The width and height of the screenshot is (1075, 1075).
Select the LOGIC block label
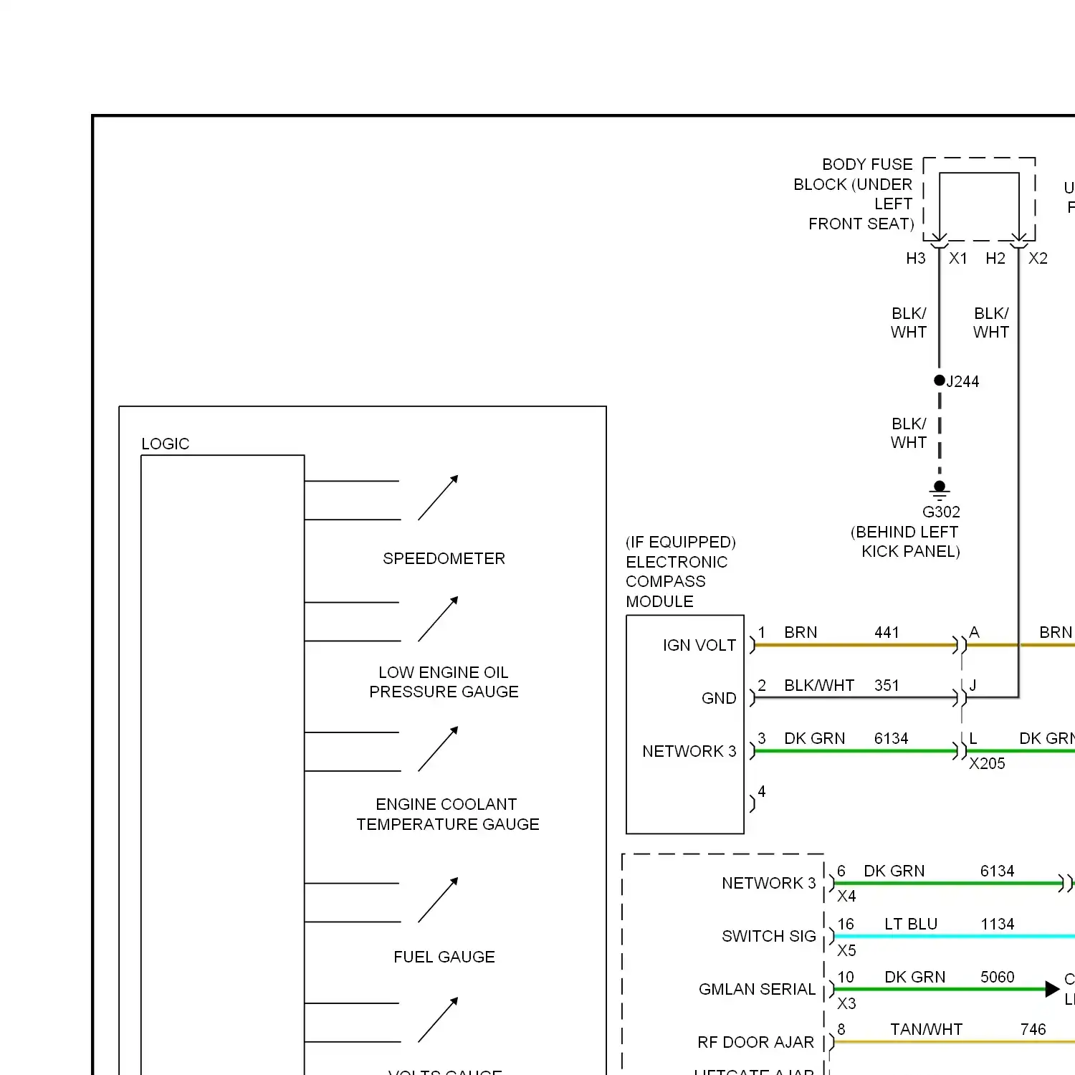tap(166, 444)
